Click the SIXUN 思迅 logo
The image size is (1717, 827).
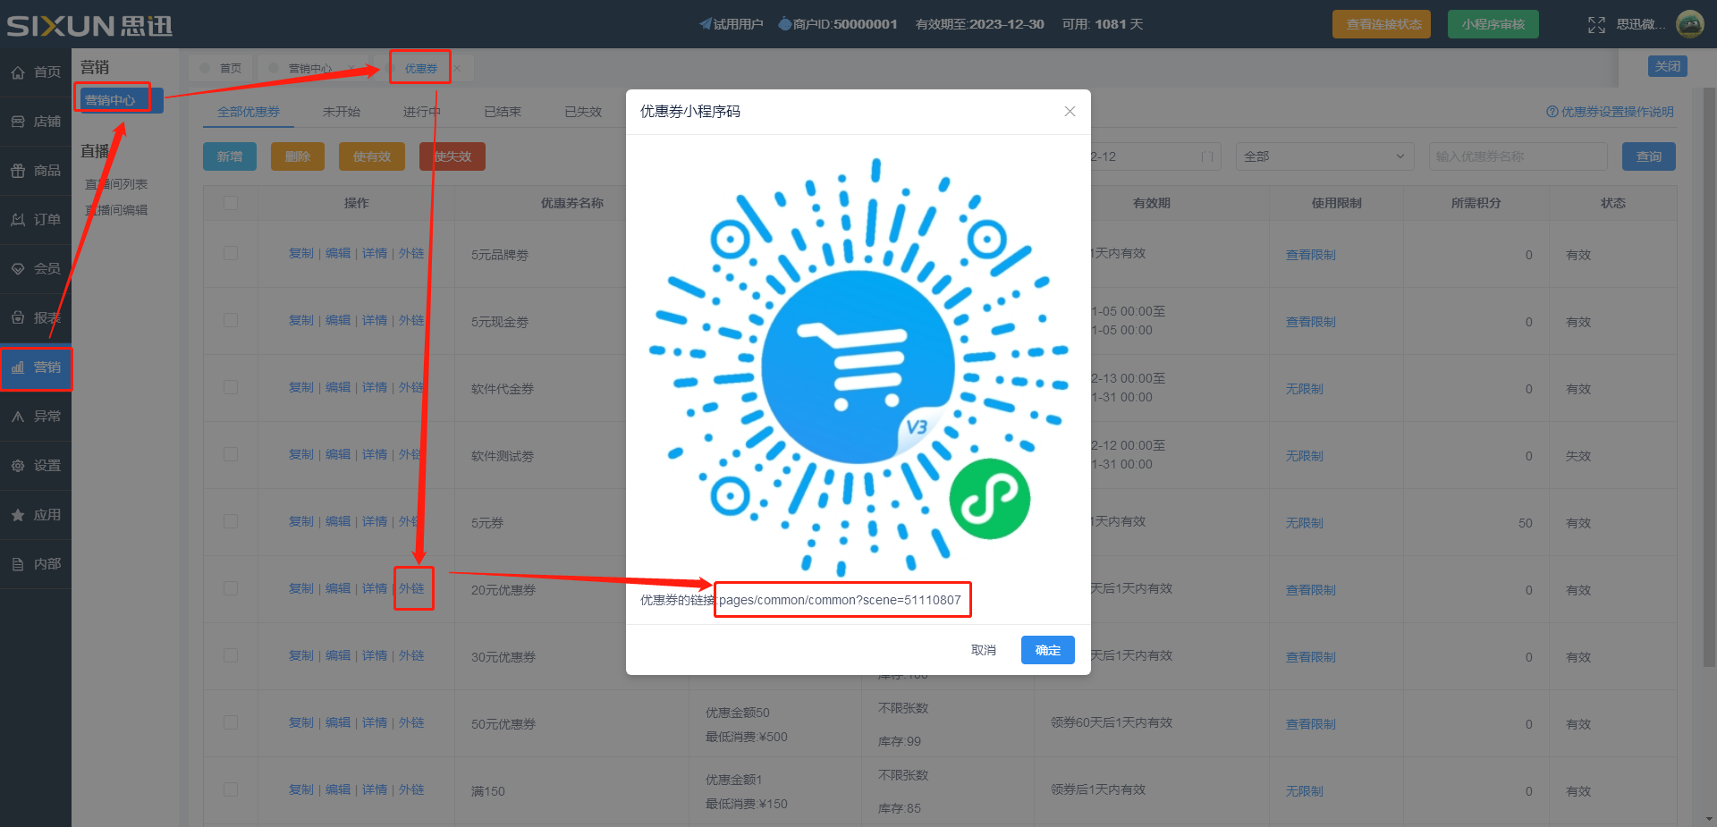[89, 25]
